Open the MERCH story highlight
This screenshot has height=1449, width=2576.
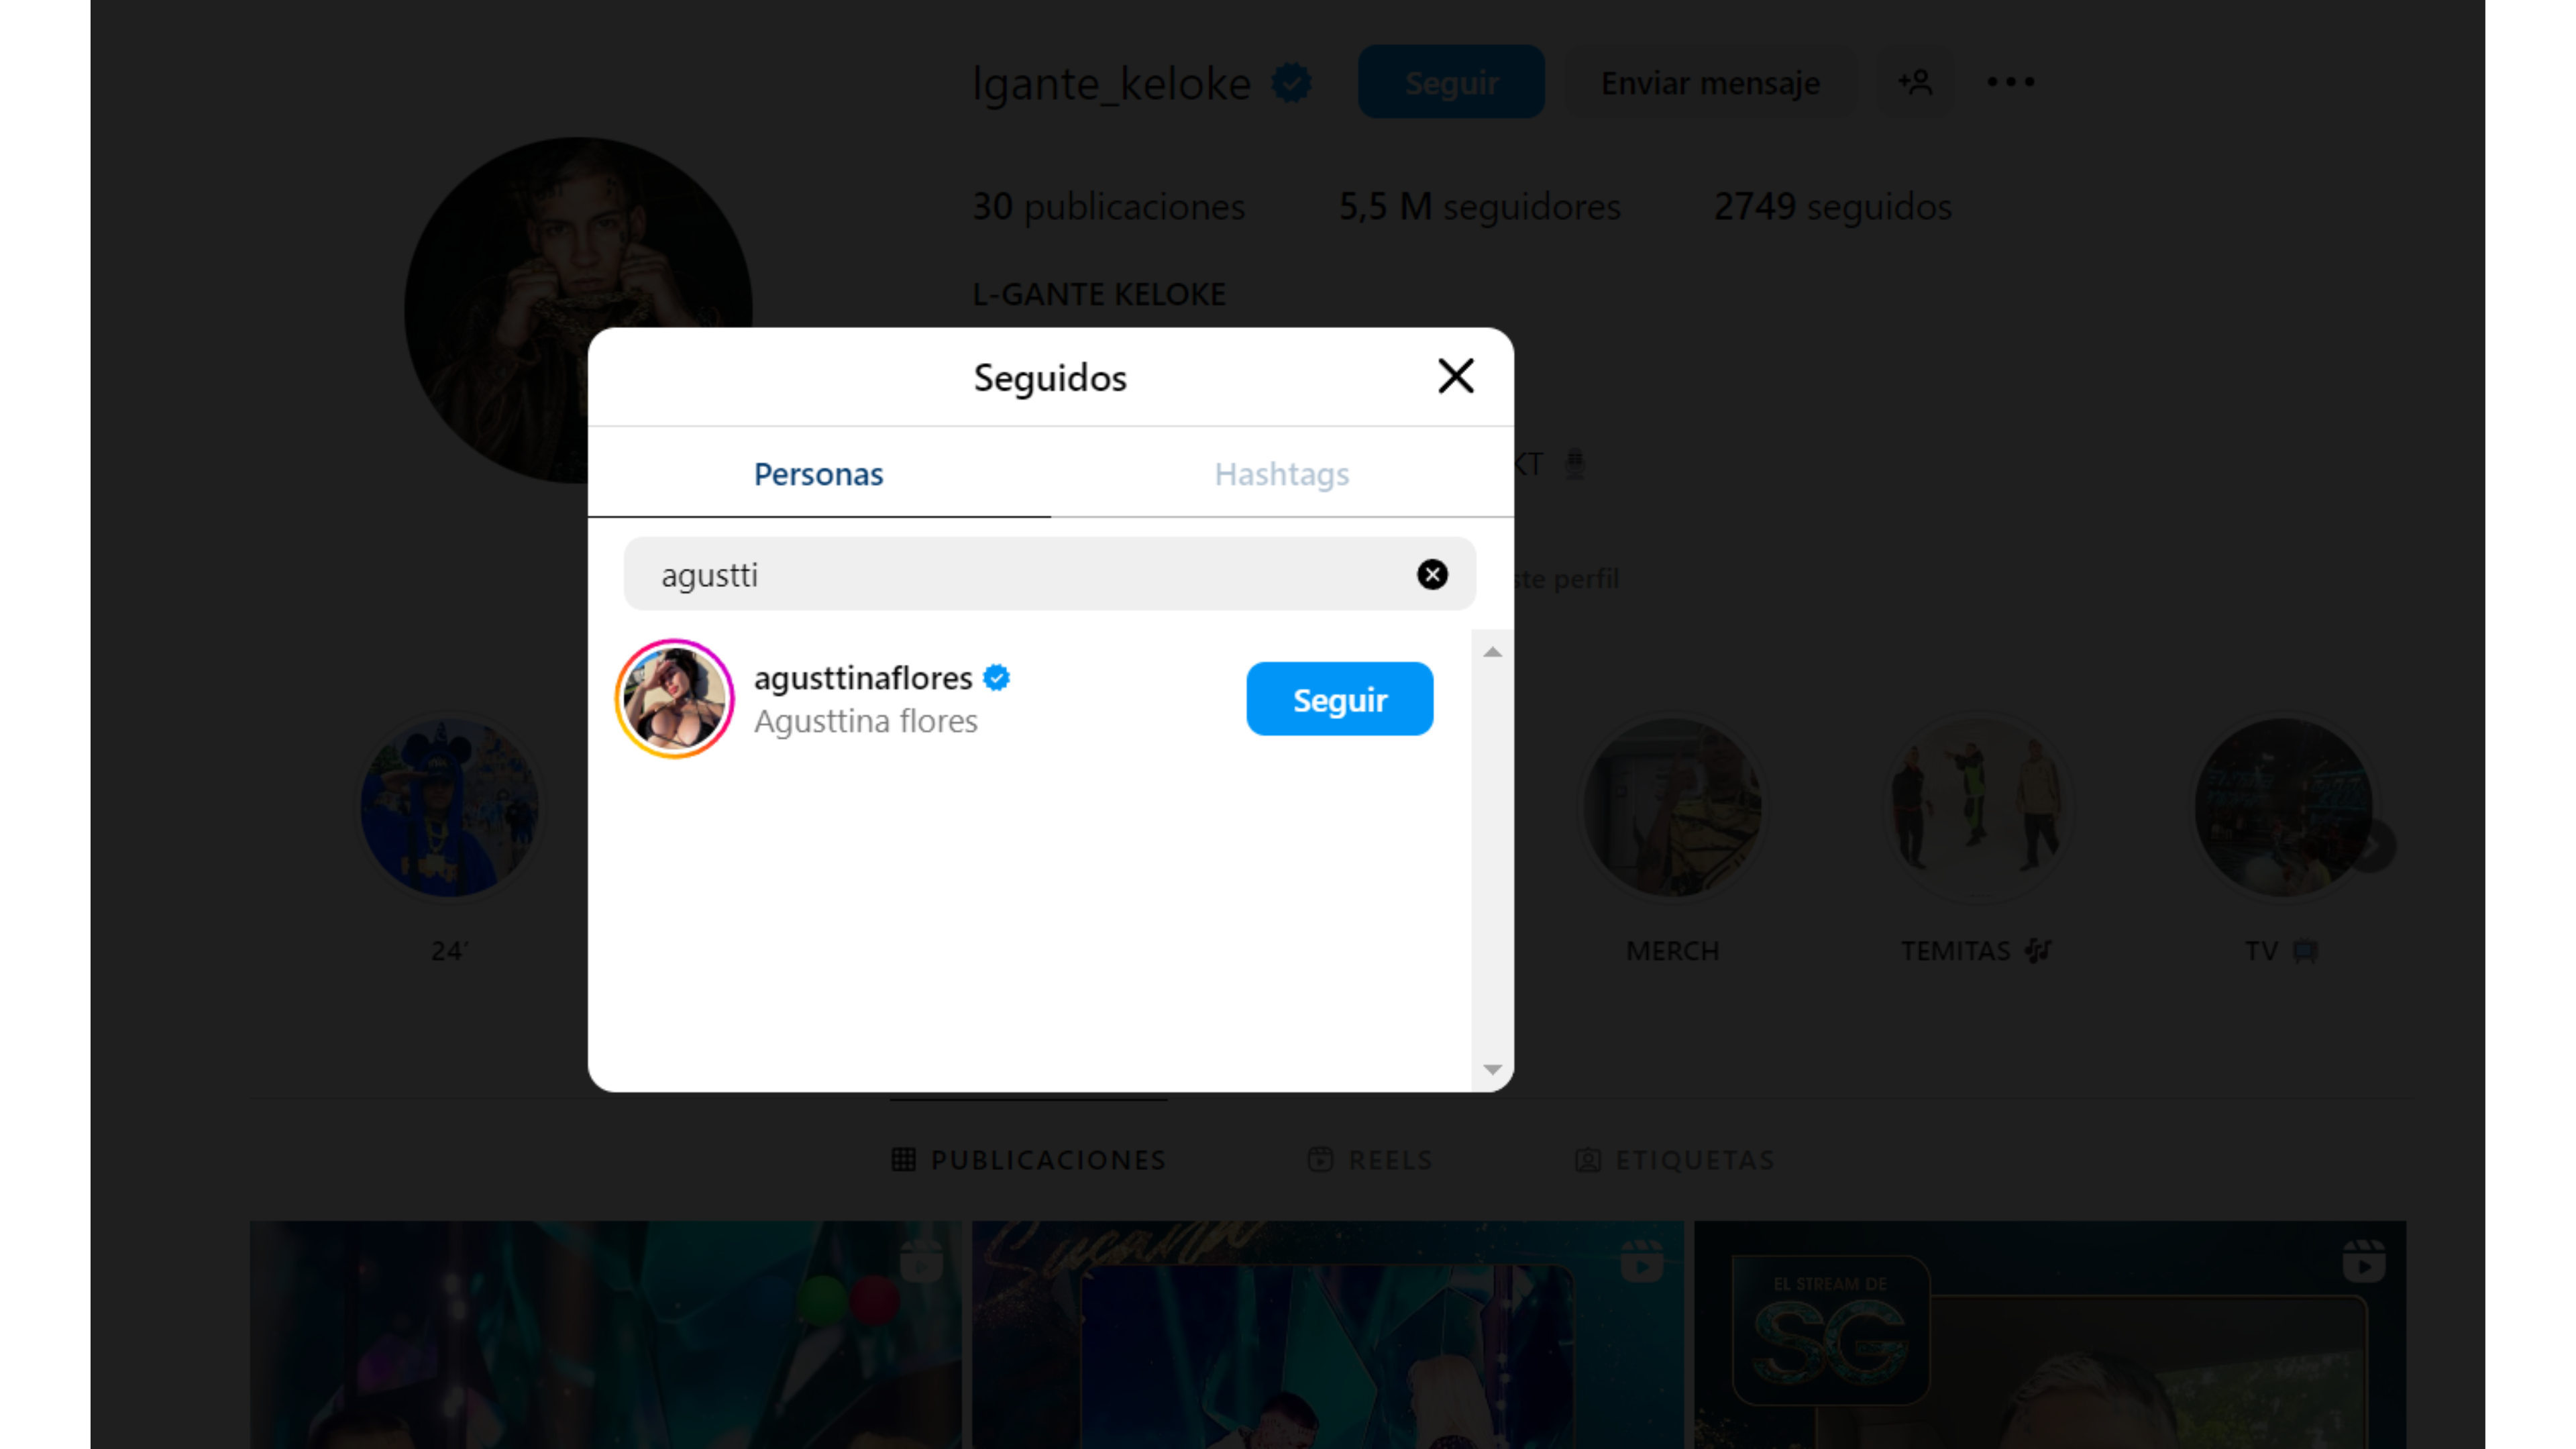(x=1672, y=808)
